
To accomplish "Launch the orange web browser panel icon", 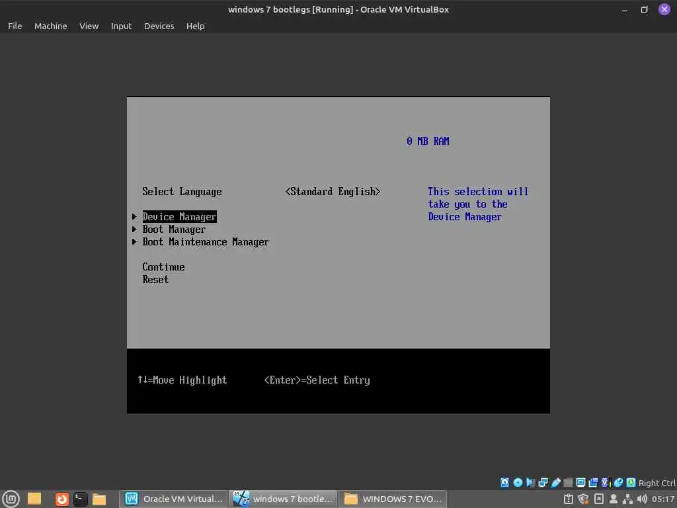I will [61, 499].
